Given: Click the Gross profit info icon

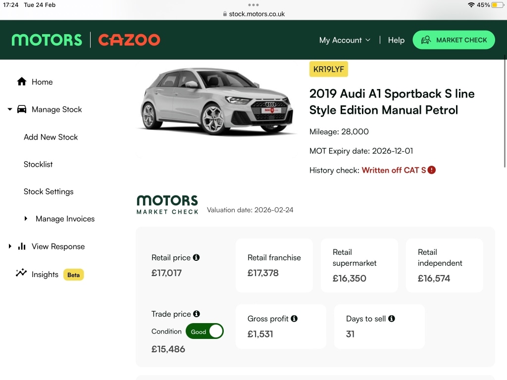Looking at the screenshot, I should pyautogui.click(x=295, y=319).
